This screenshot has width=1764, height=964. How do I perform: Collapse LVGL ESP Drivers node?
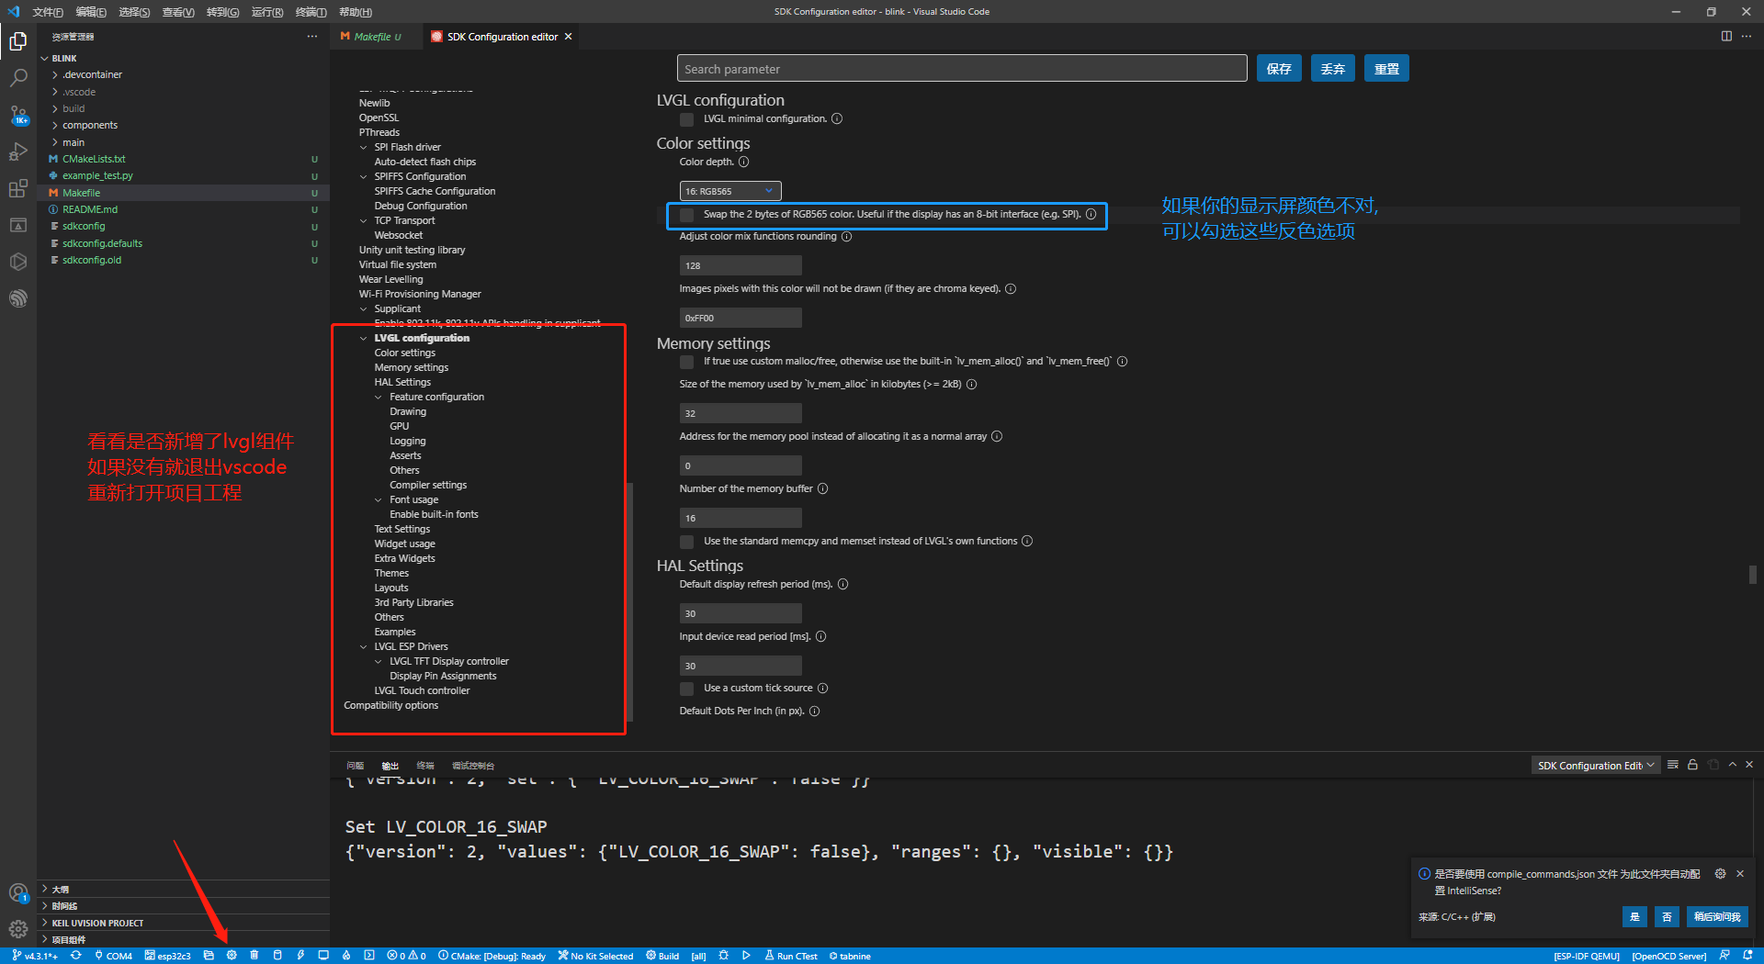point(364,646)
